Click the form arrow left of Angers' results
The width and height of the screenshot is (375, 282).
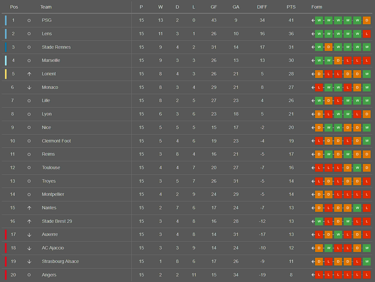click(313, 275)
